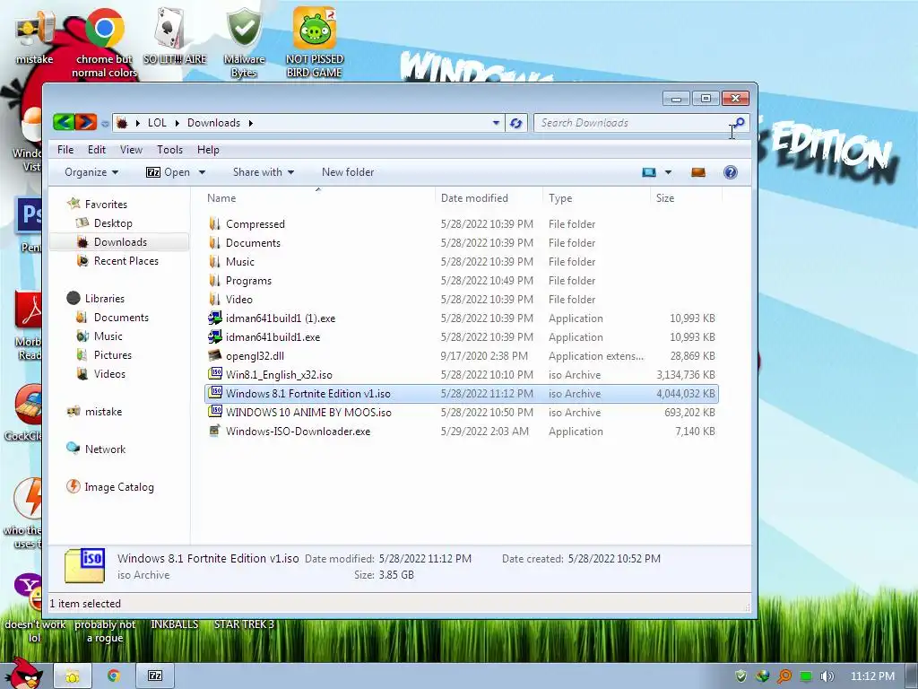Open the Edit menu
This screenshot has height=689, width=918.
(x=97, y=150)
